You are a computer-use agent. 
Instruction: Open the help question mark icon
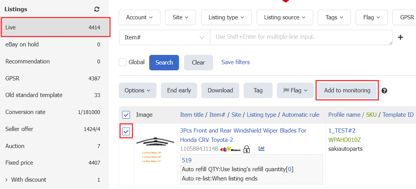[x=384, y=91]
